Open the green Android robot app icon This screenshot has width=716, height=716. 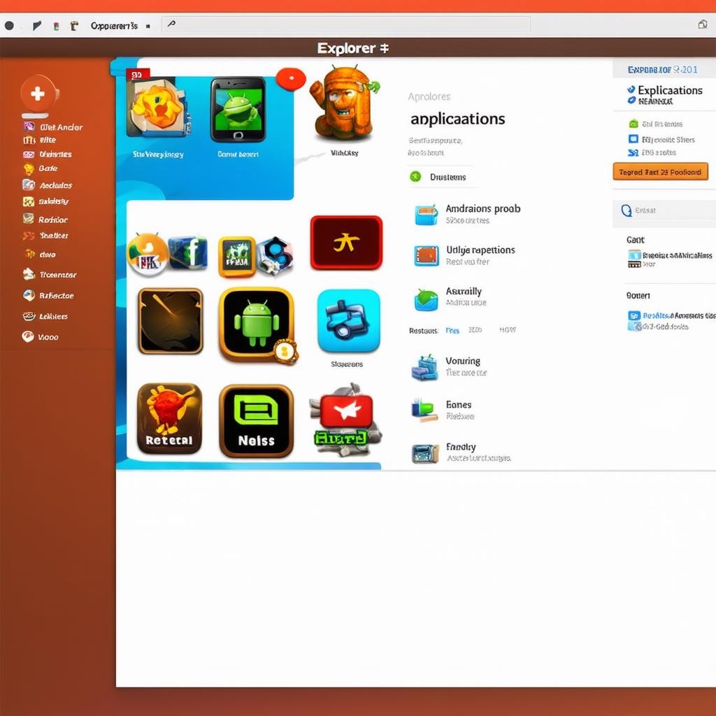(x=256, y=325)
